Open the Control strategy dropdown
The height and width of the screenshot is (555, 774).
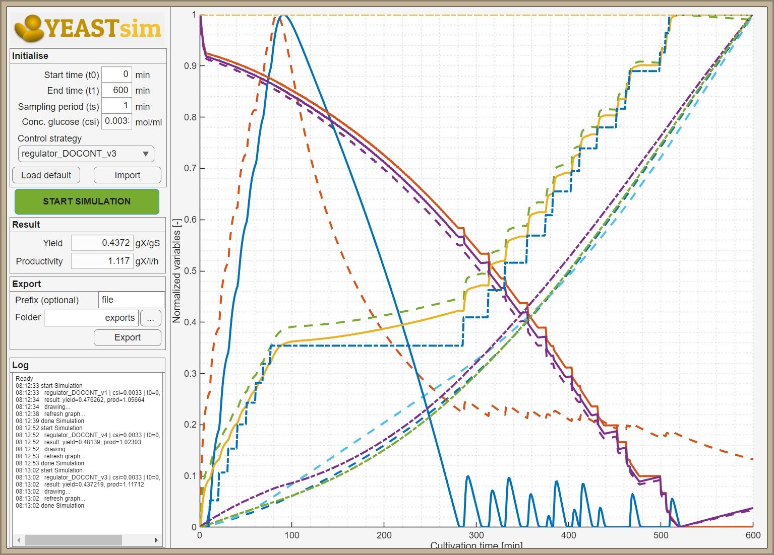(86, 154)
